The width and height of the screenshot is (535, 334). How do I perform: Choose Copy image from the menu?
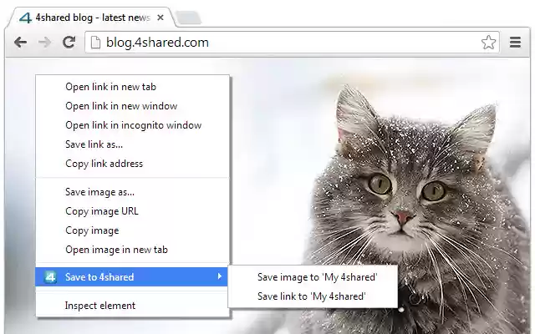(x=132, y=230)
